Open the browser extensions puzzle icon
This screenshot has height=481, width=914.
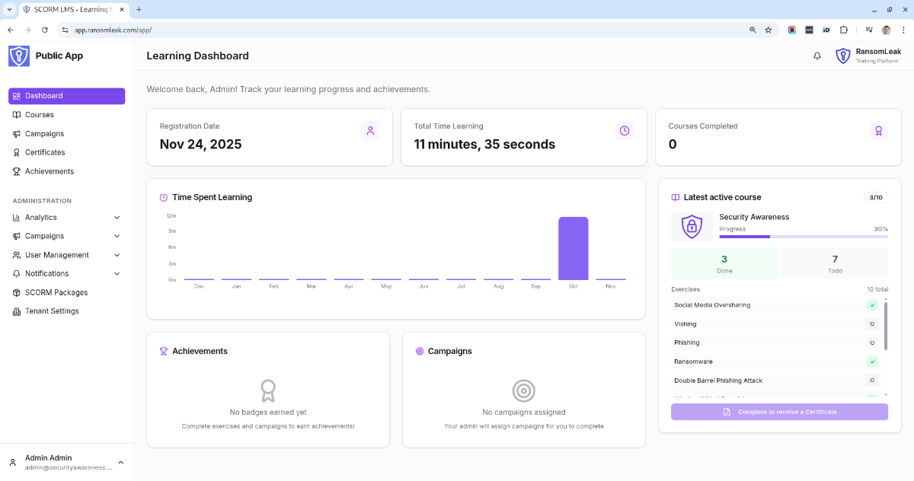(844, 30)
